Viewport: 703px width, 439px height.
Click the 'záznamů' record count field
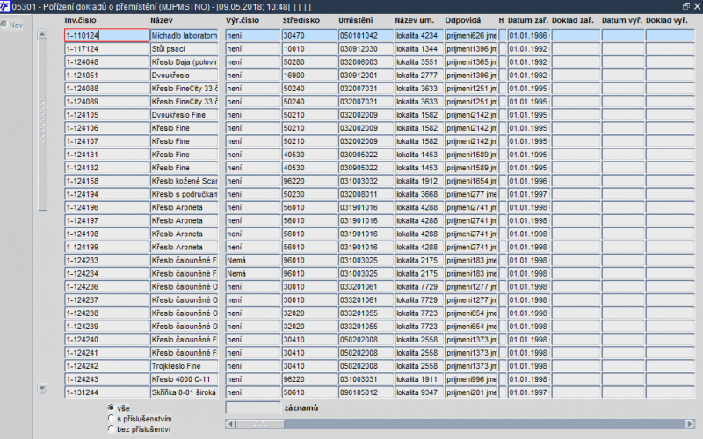tap(253, 407)
